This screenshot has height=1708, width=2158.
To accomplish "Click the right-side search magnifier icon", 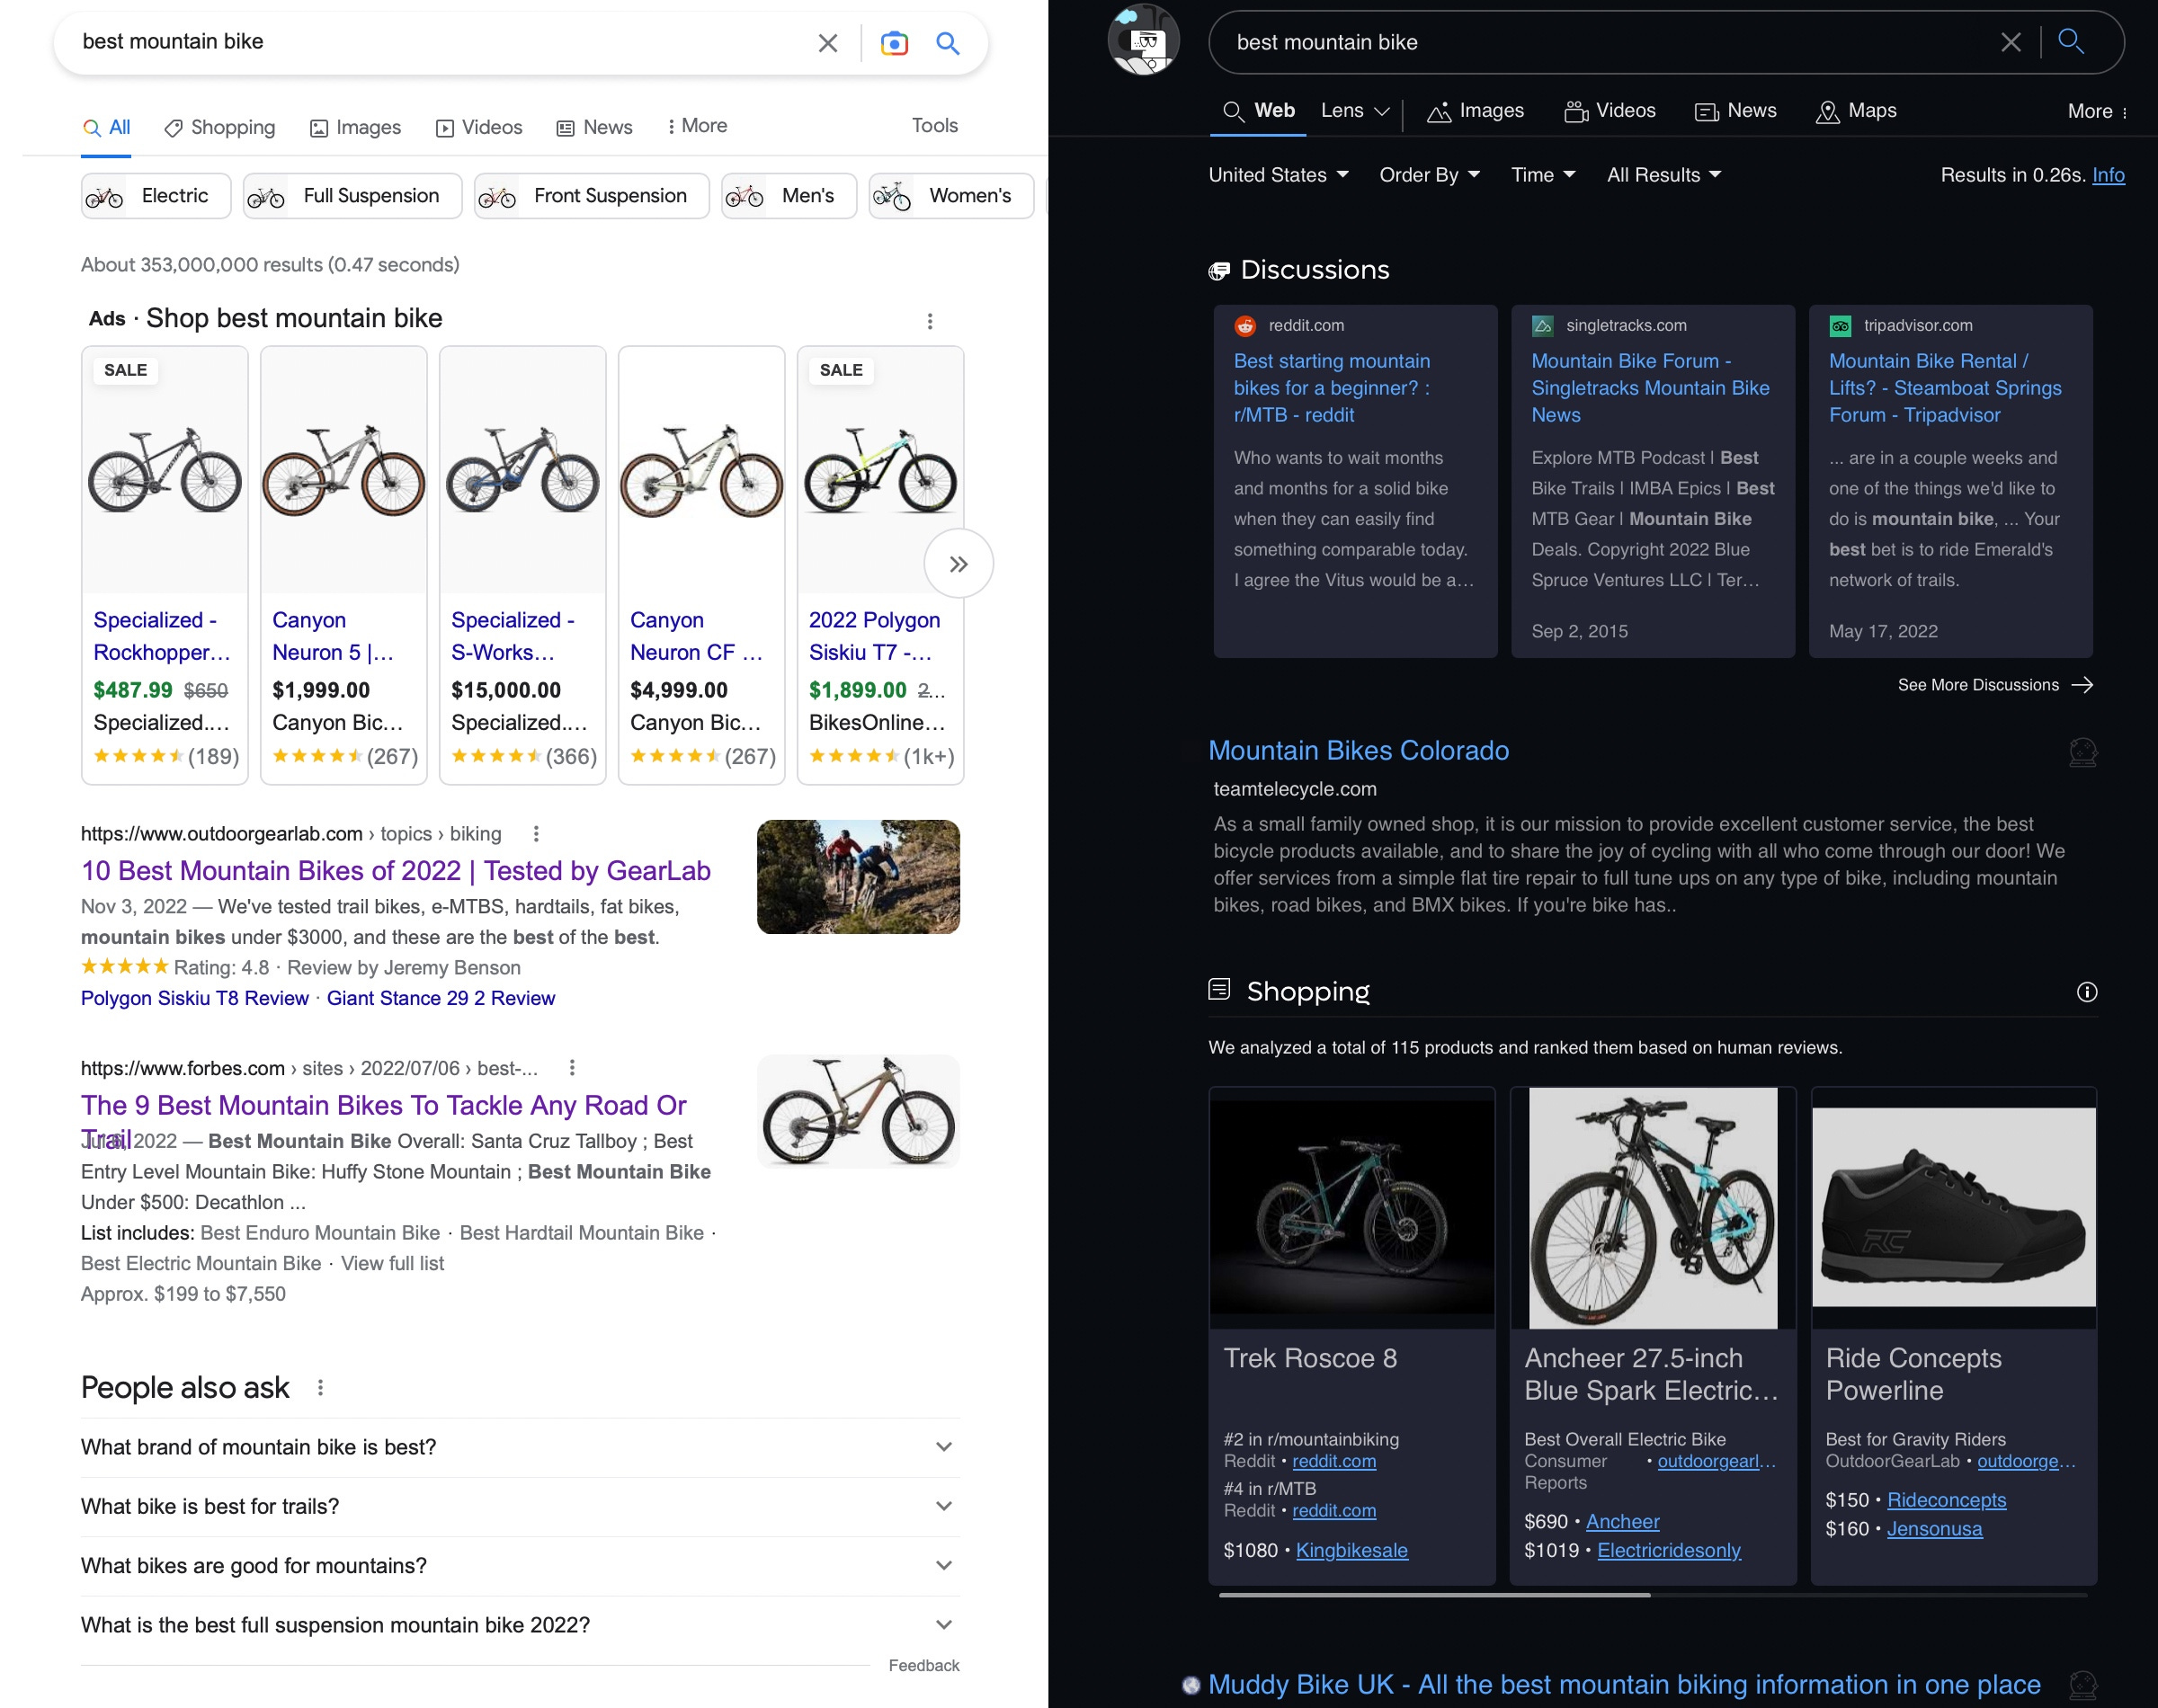I will (2071, 41).
